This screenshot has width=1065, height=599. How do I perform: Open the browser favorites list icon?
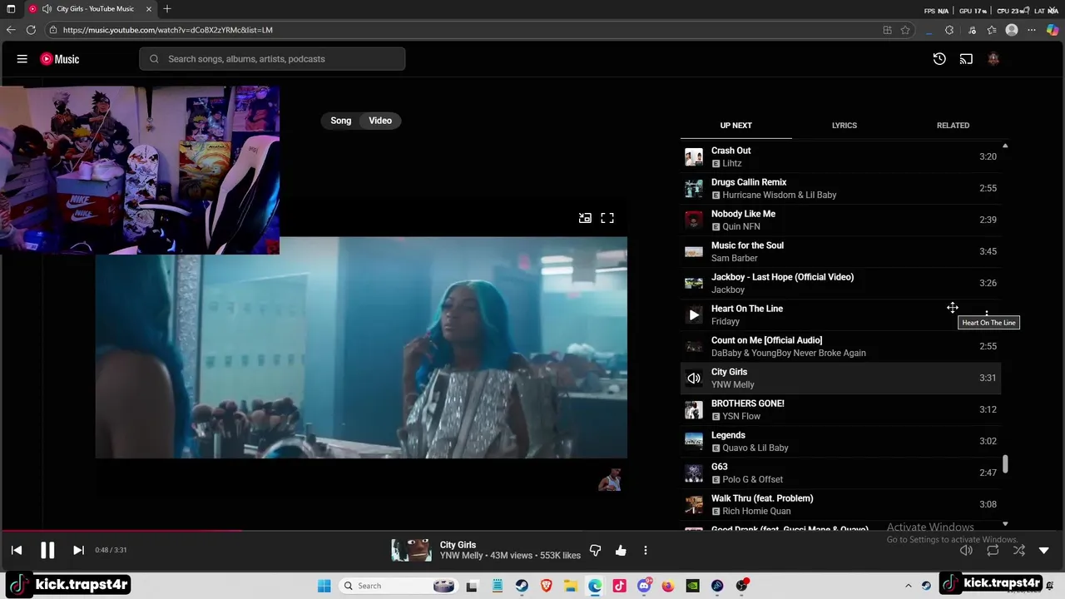tap(992, 30)
